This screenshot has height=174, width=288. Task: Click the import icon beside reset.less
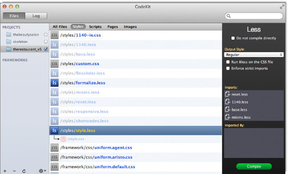(x=227, y=94)
